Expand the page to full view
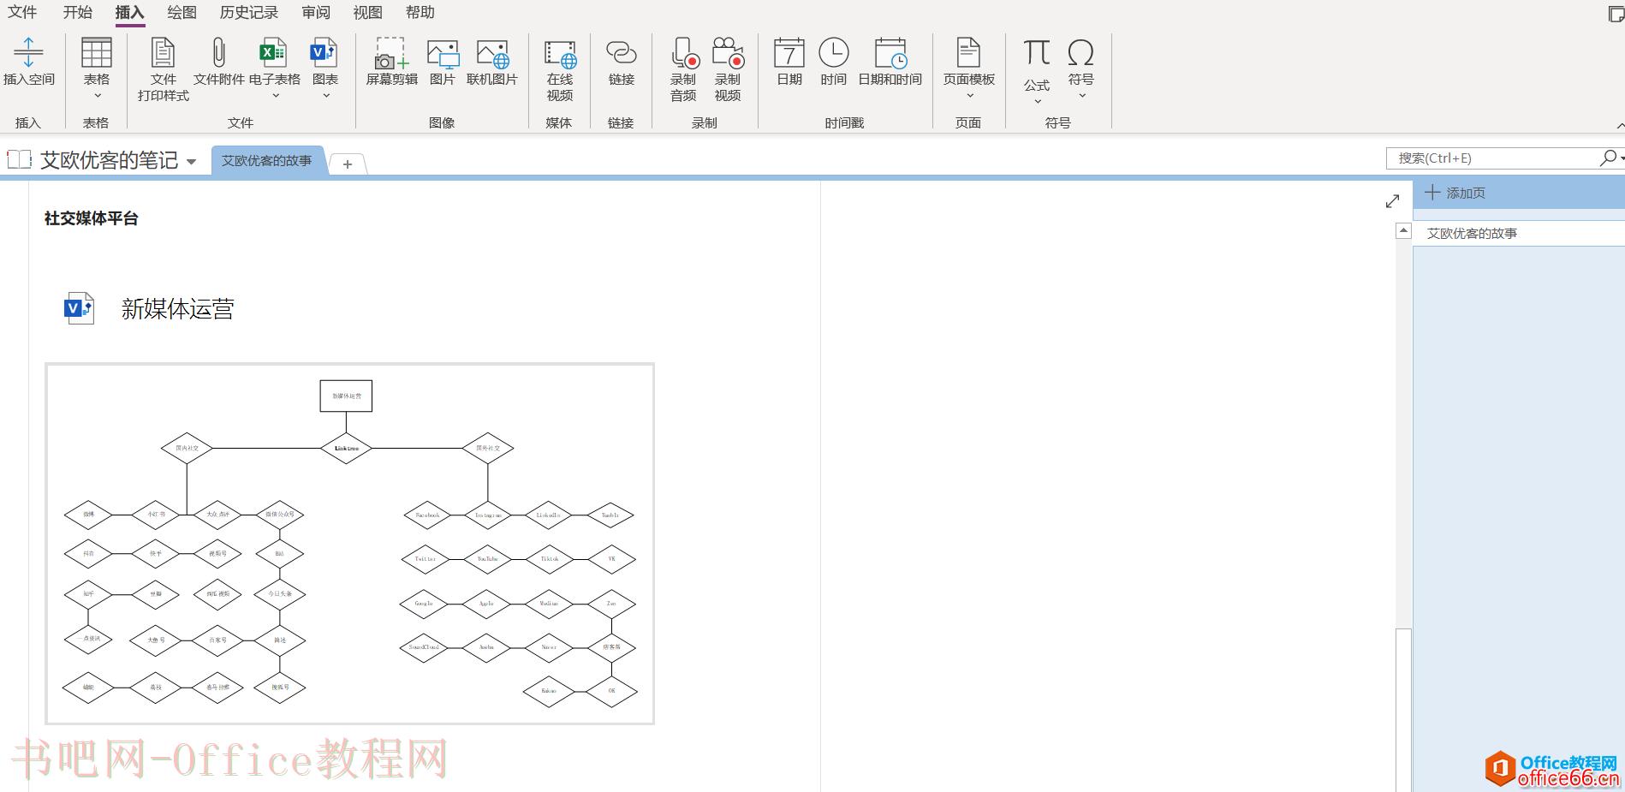The image size is (1625, 792). tap(1392, 201)
